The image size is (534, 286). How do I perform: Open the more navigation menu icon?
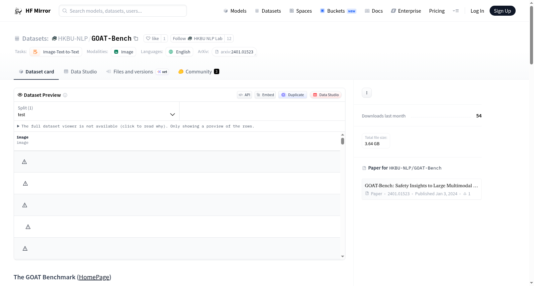(456, 11)
